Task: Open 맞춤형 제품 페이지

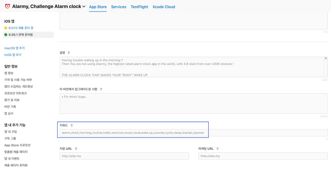Action: point(16,152)
